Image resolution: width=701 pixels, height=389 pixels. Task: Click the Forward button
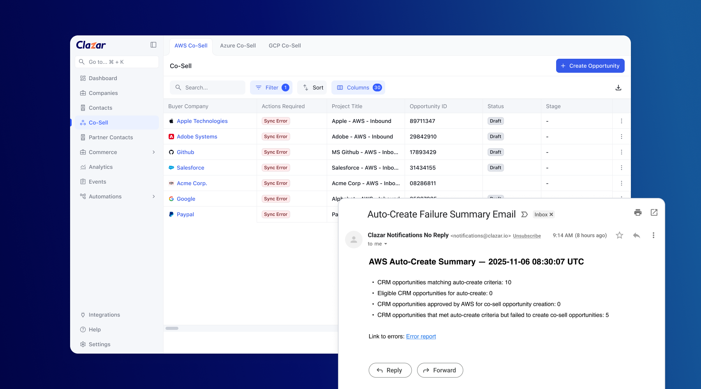[x=440, y=370]
